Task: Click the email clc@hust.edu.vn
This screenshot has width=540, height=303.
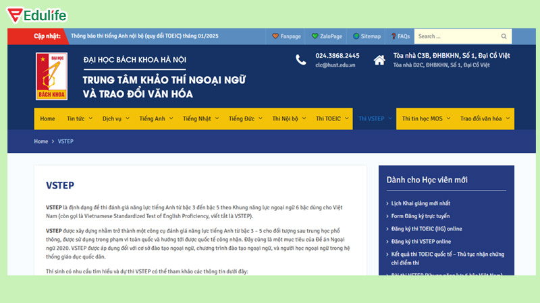Action: (x=335, y=65)
